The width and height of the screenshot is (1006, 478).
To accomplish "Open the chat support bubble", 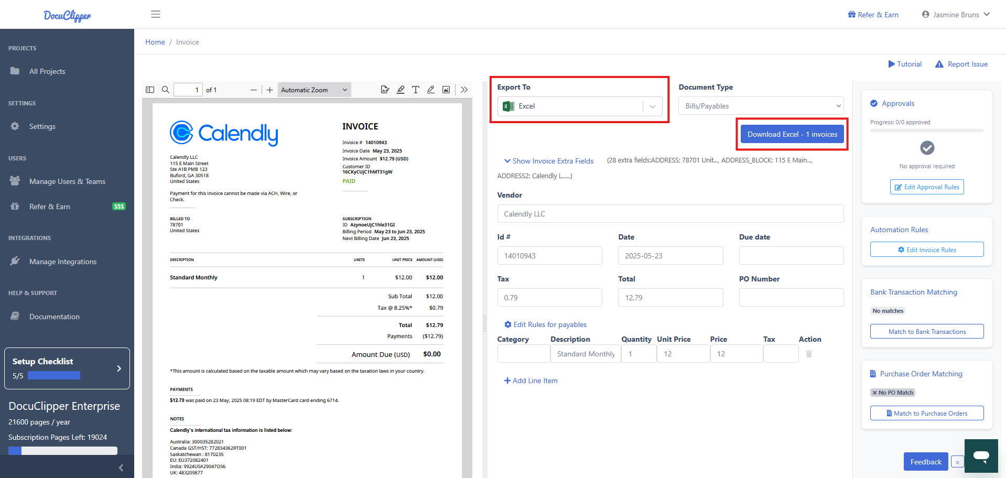I will point(981,456).
